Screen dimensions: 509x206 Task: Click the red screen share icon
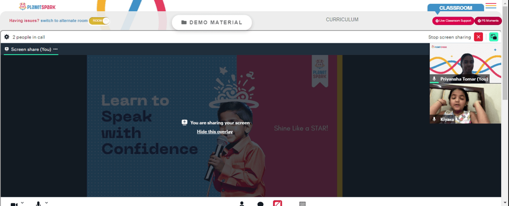(x=277, y=203)
